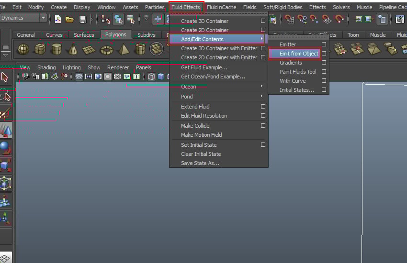The height and width of the screenshot is (263, 407).
Task: Open the Fluid nCache menu
Action: click(x=221, y=7)
